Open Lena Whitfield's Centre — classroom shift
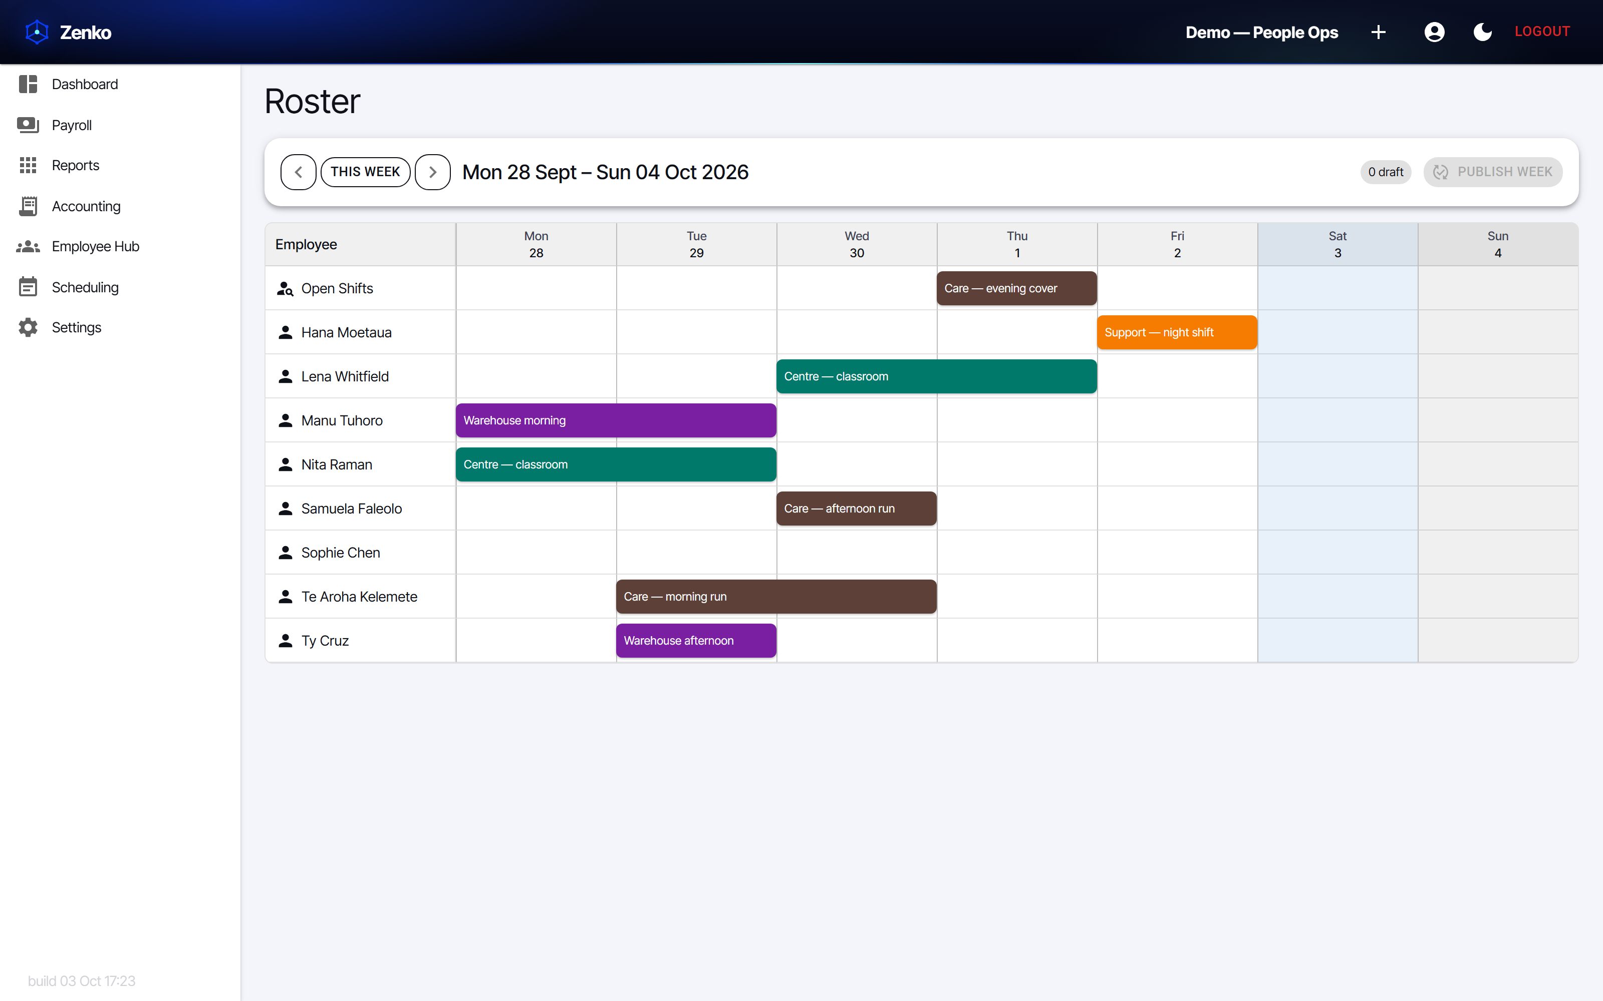Image resolution: width=1603 pixels, height=1001 pixels. (x=937, y=377)
